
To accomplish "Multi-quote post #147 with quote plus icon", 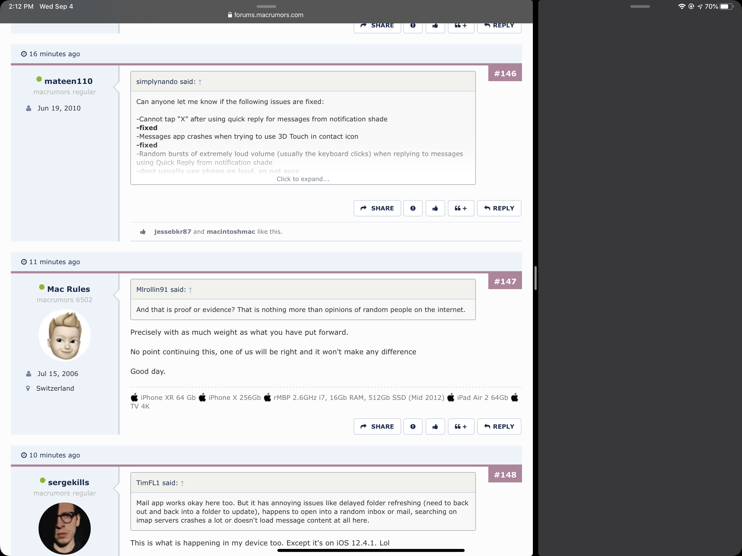I will pos(461,427).
